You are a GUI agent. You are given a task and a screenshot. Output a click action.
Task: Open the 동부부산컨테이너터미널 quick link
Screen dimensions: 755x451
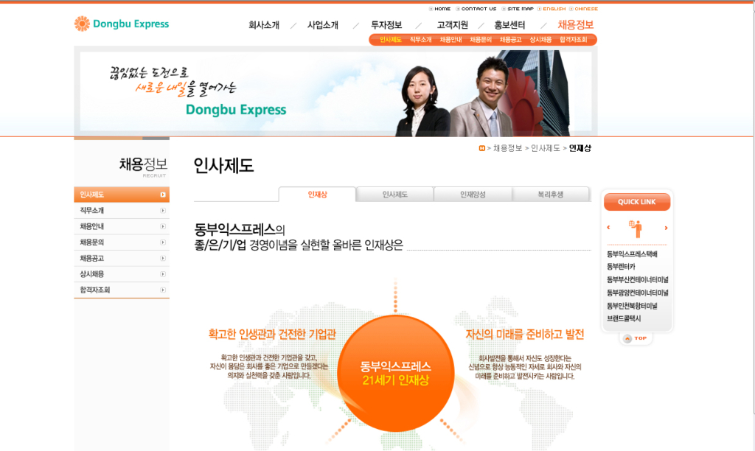[638, 279]
